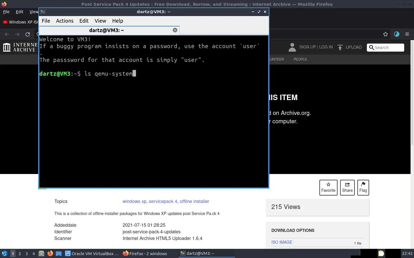
Task: Launch Firefox from the taskbar quick launcher
Action: click(x=50, y=253)
